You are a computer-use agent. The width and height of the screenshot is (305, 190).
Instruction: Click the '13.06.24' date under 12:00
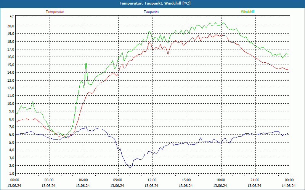click(151, 185)
